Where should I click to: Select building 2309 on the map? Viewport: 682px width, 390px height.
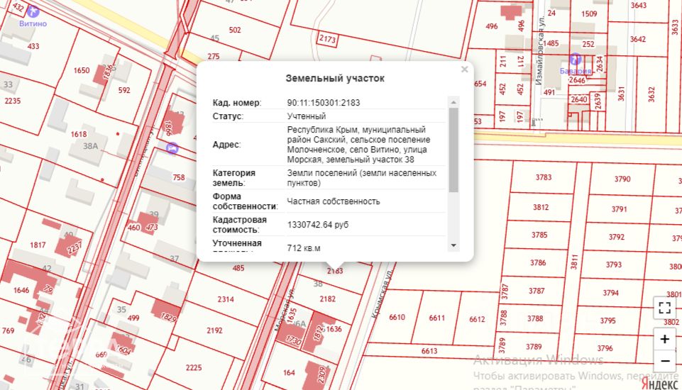pos(322,375)
